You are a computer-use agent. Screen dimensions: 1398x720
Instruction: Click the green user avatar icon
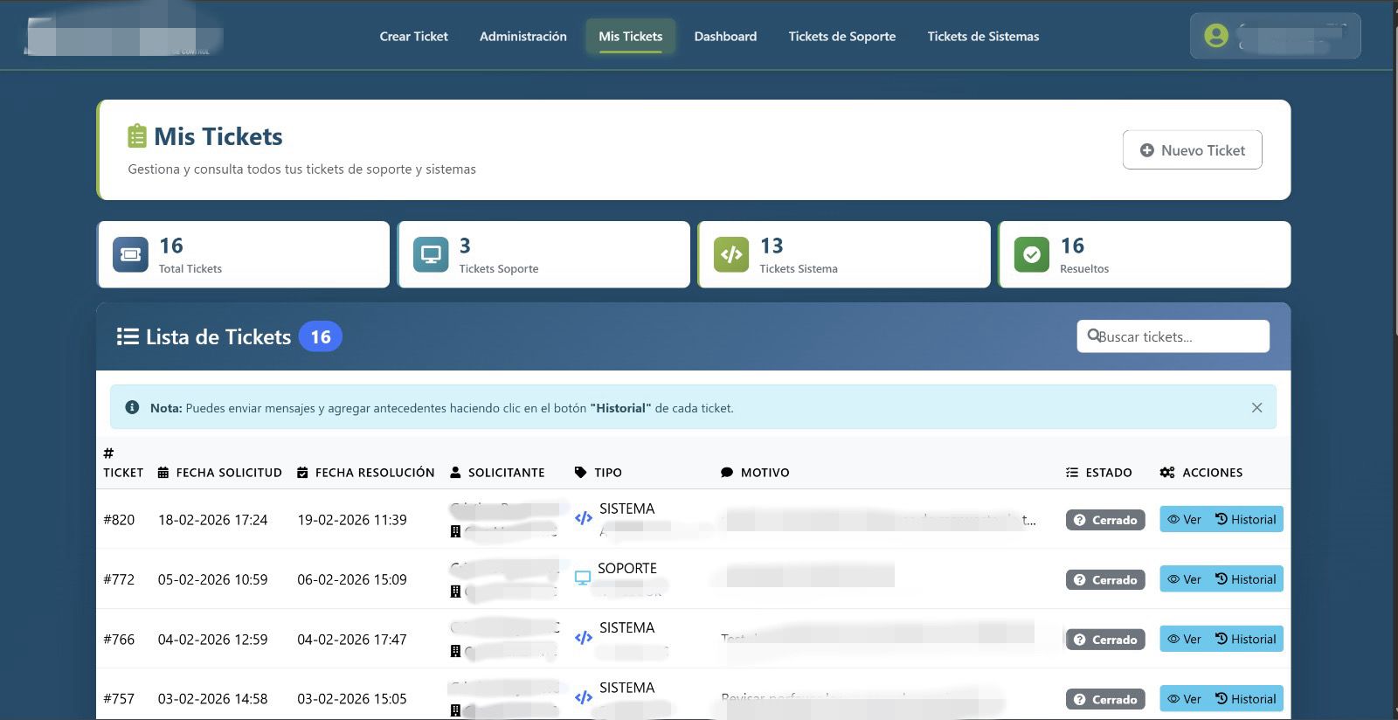point(1215,36)
